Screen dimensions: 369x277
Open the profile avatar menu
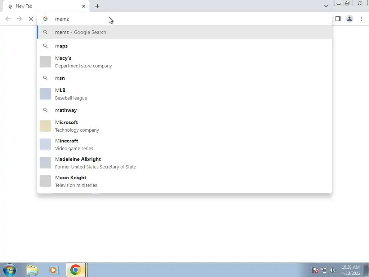(350, 19)
